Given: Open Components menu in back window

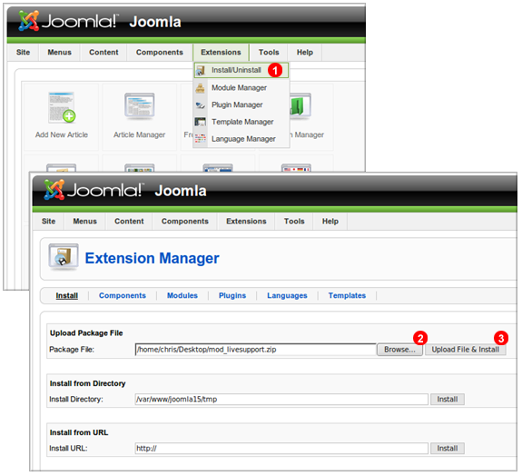Looking at the screenshot, I should 160,53.
